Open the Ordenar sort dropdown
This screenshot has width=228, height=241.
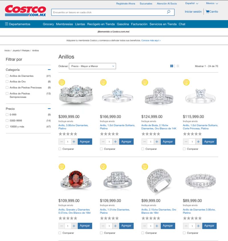tap(92, 66)
